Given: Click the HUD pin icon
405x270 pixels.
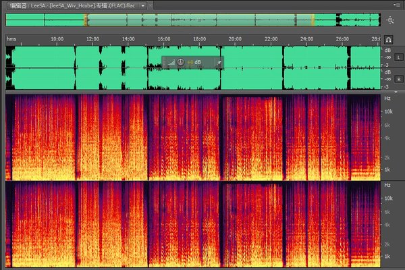Looking at the screenshot, I should pyautogui.click(x=218, y=63).
